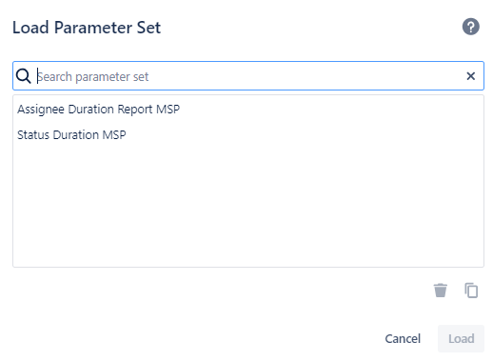Select Assignee Duration Report MSP
Screen dimensions: 493x362
[x=248, y=110]
